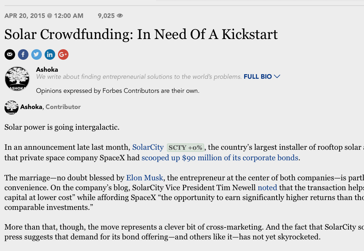Screen dimensions: 364x251
Task: Click the SCTY +0% stock ticker badge
Action: point(185,147)
